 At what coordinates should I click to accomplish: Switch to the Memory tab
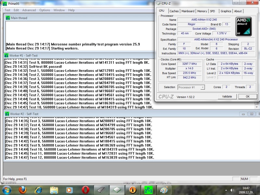pos(202,11)
